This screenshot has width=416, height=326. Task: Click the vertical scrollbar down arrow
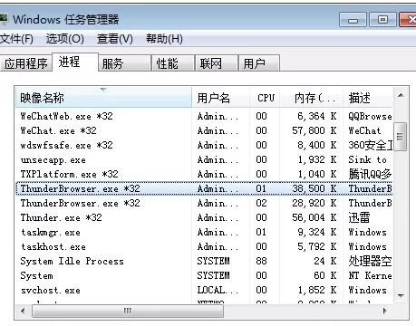[401, 296]
